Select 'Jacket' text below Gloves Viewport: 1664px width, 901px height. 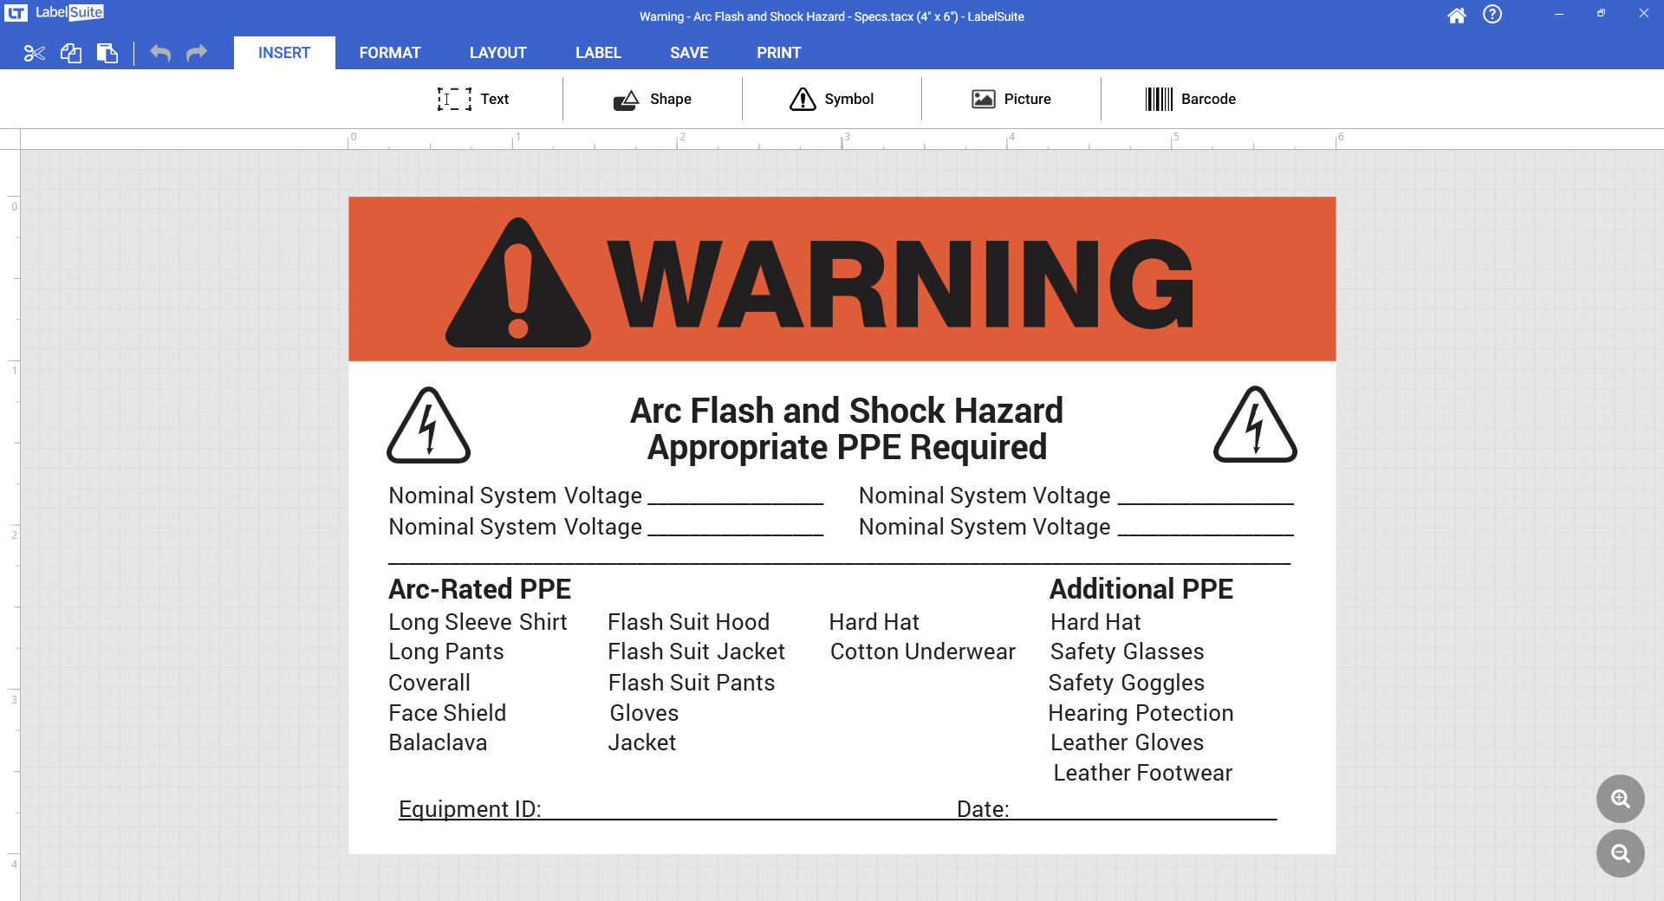click(641, 742)
